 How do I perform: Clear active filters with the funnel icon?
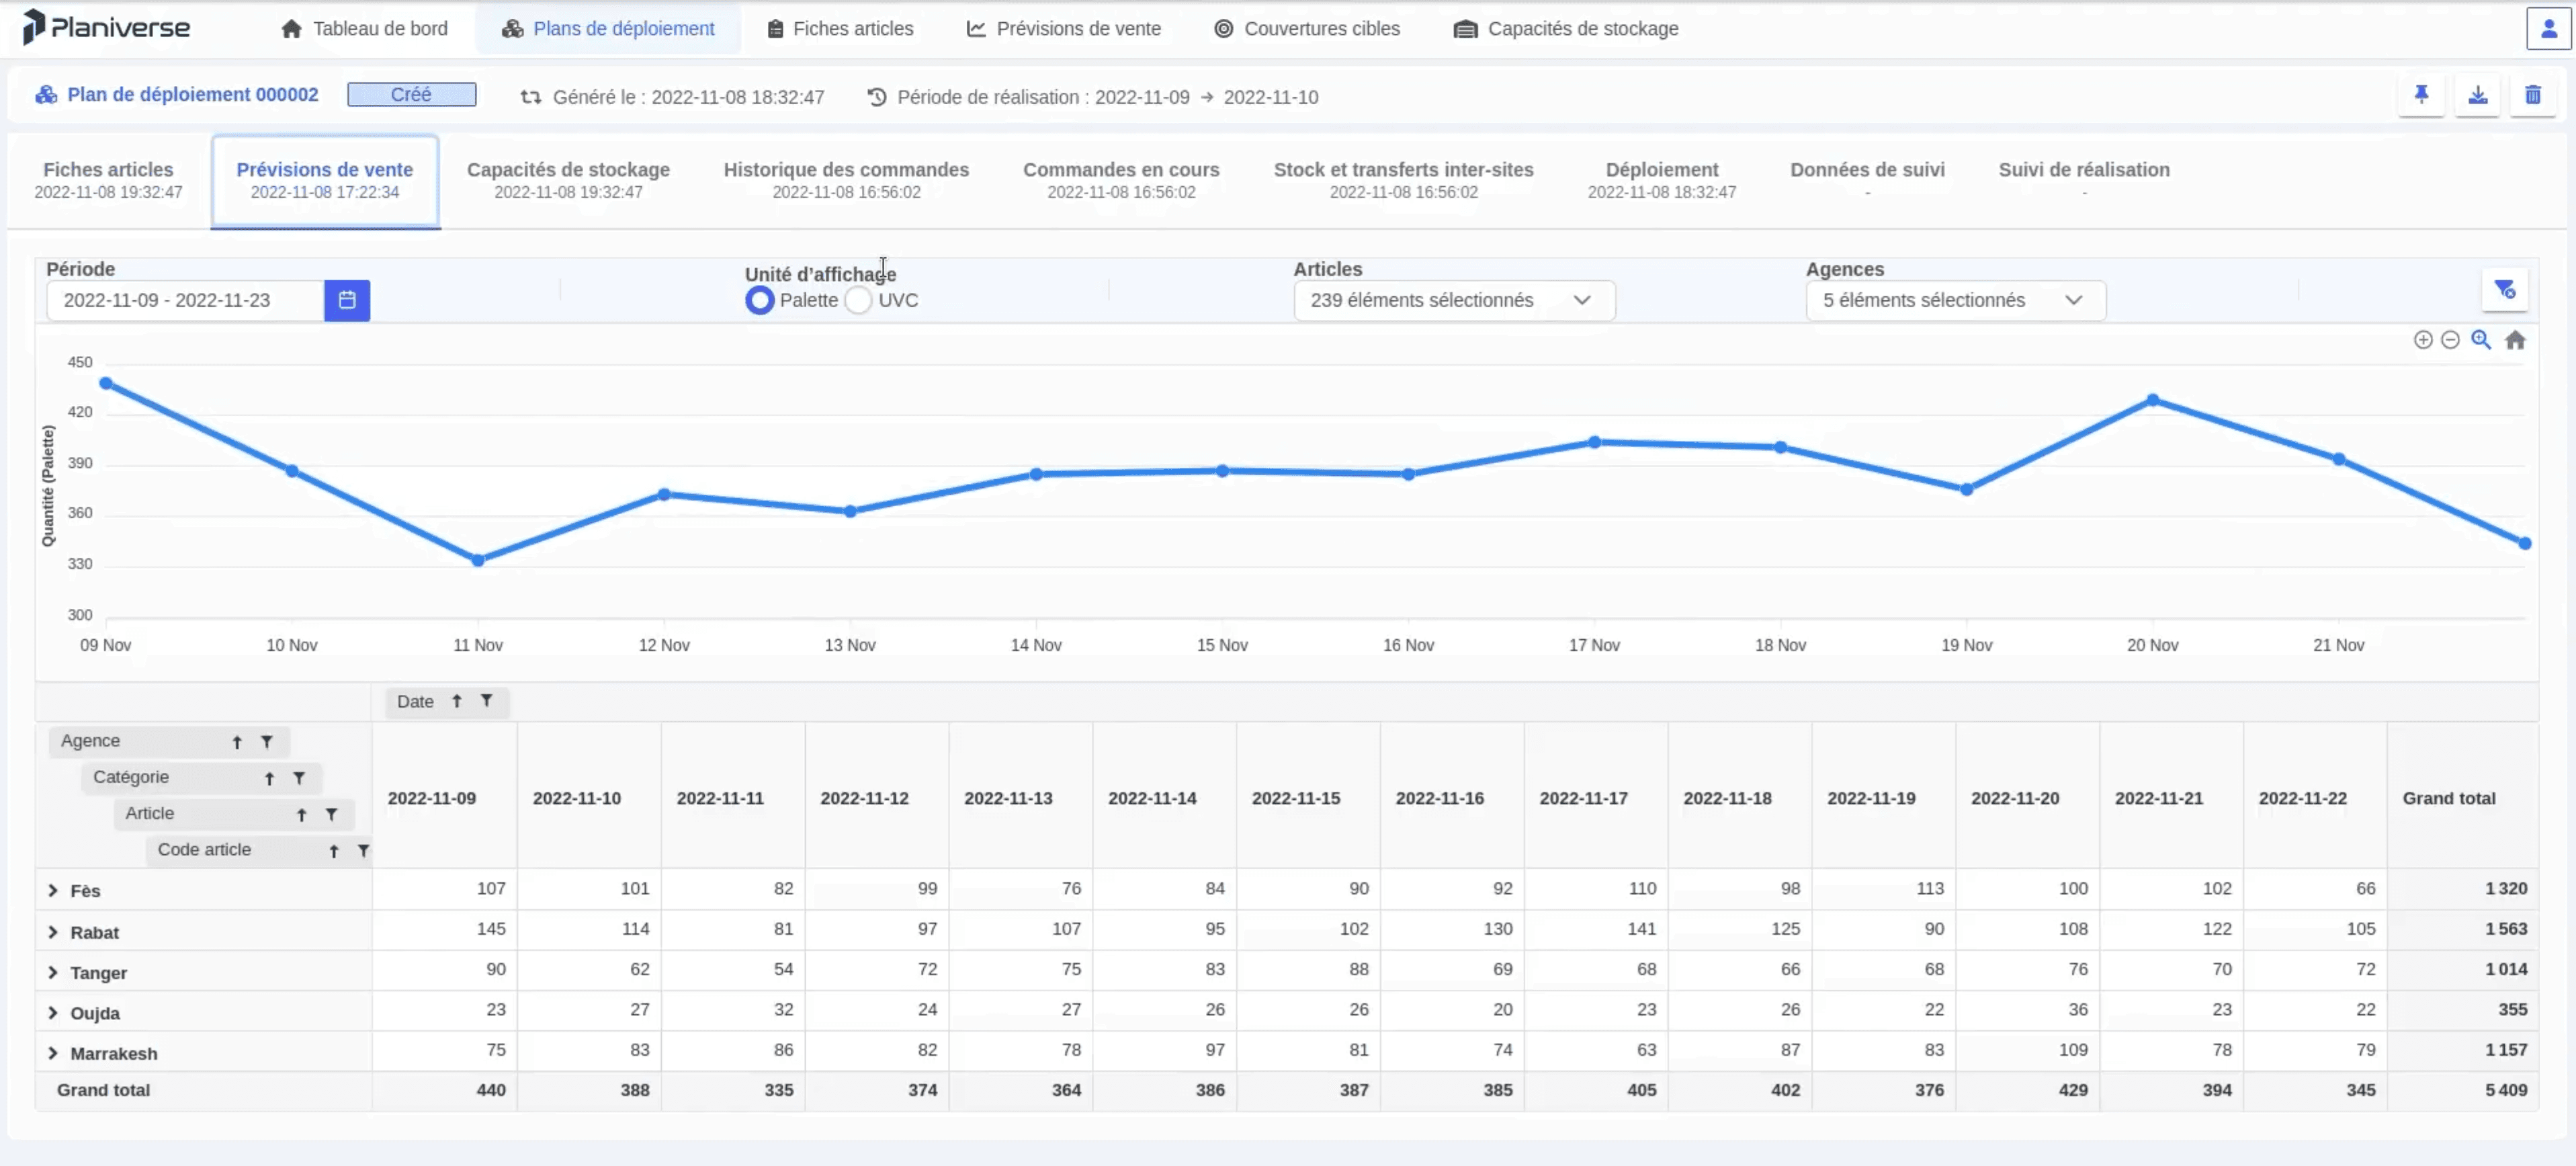(x=2505, y=289)
